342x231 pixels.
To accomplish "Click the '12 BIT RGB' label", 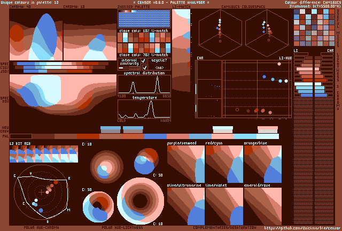I will coord(20,143).
